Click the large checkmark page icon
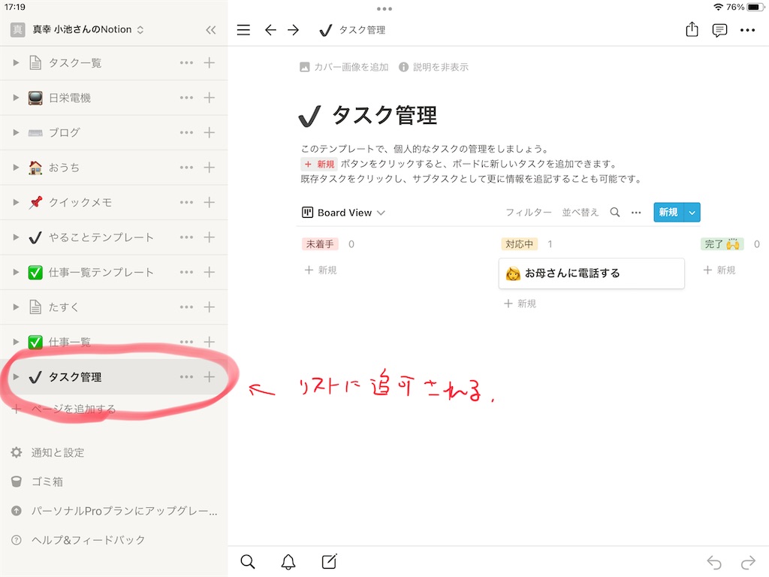This screenshot has height=577, width=769. (x=309, y=116)
